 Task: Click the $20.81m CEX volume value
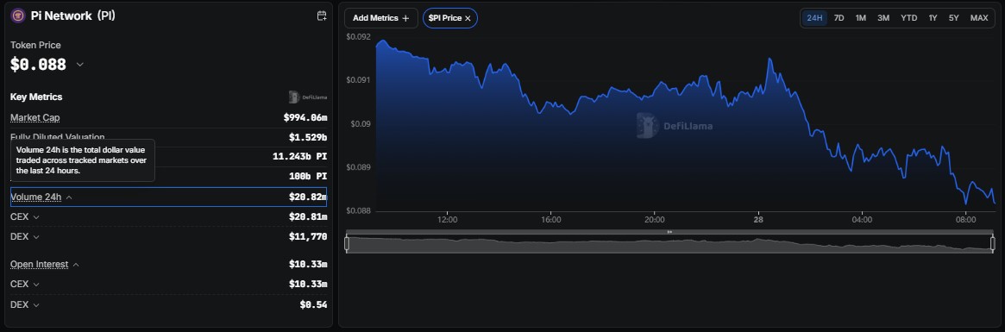pos(308,217)
